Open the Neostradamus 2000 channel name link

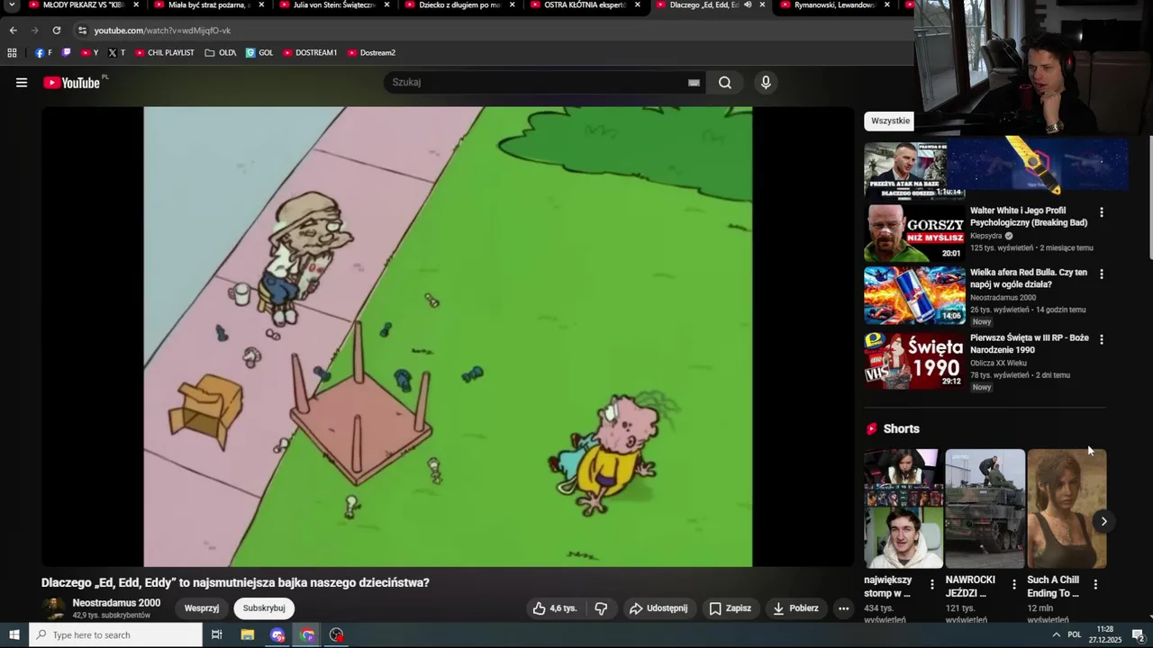[x=116, y=603]
